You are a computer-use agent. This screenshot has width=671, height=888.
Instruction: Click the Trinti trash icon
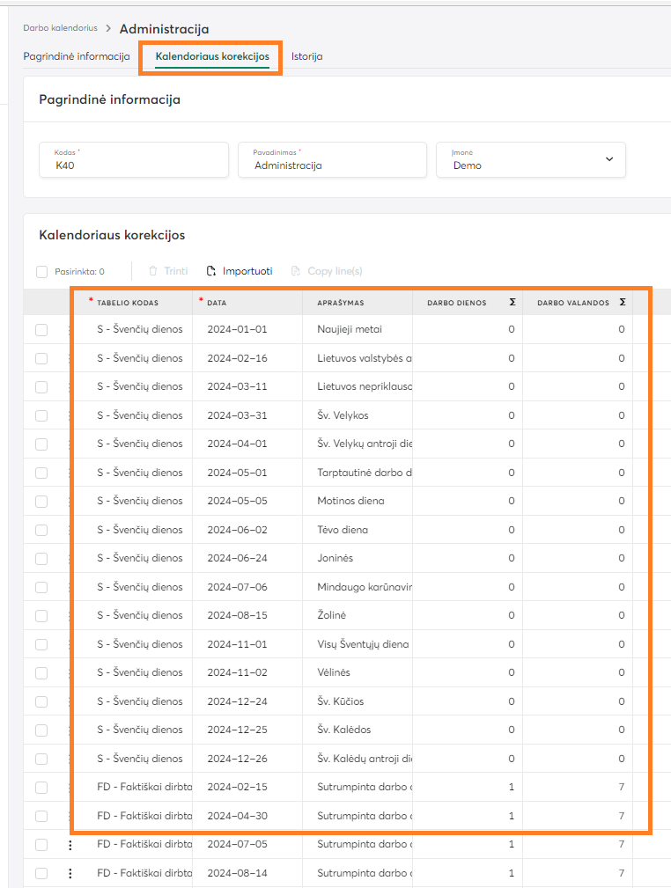click(153, 271)
